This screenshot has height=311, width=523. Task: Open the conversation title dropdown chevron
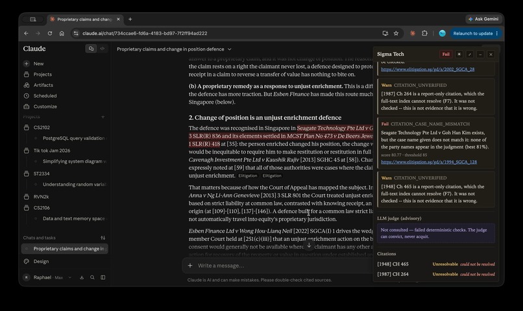(x=230, y=49)
